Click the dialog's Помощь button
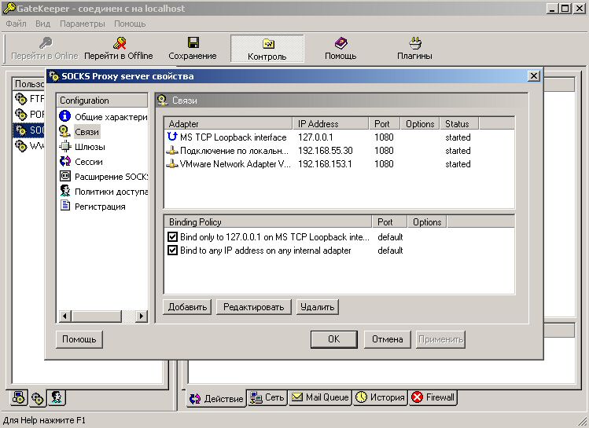The image size is (589, 428). [79, 339]
